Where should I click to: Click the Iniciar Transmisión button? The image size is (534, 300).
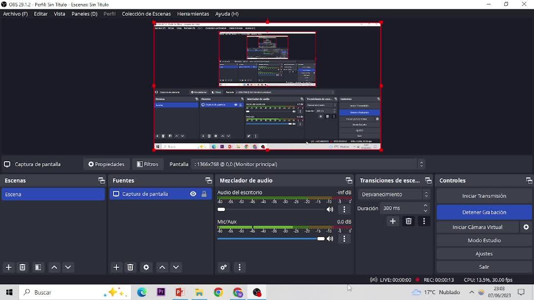[484, 196]
